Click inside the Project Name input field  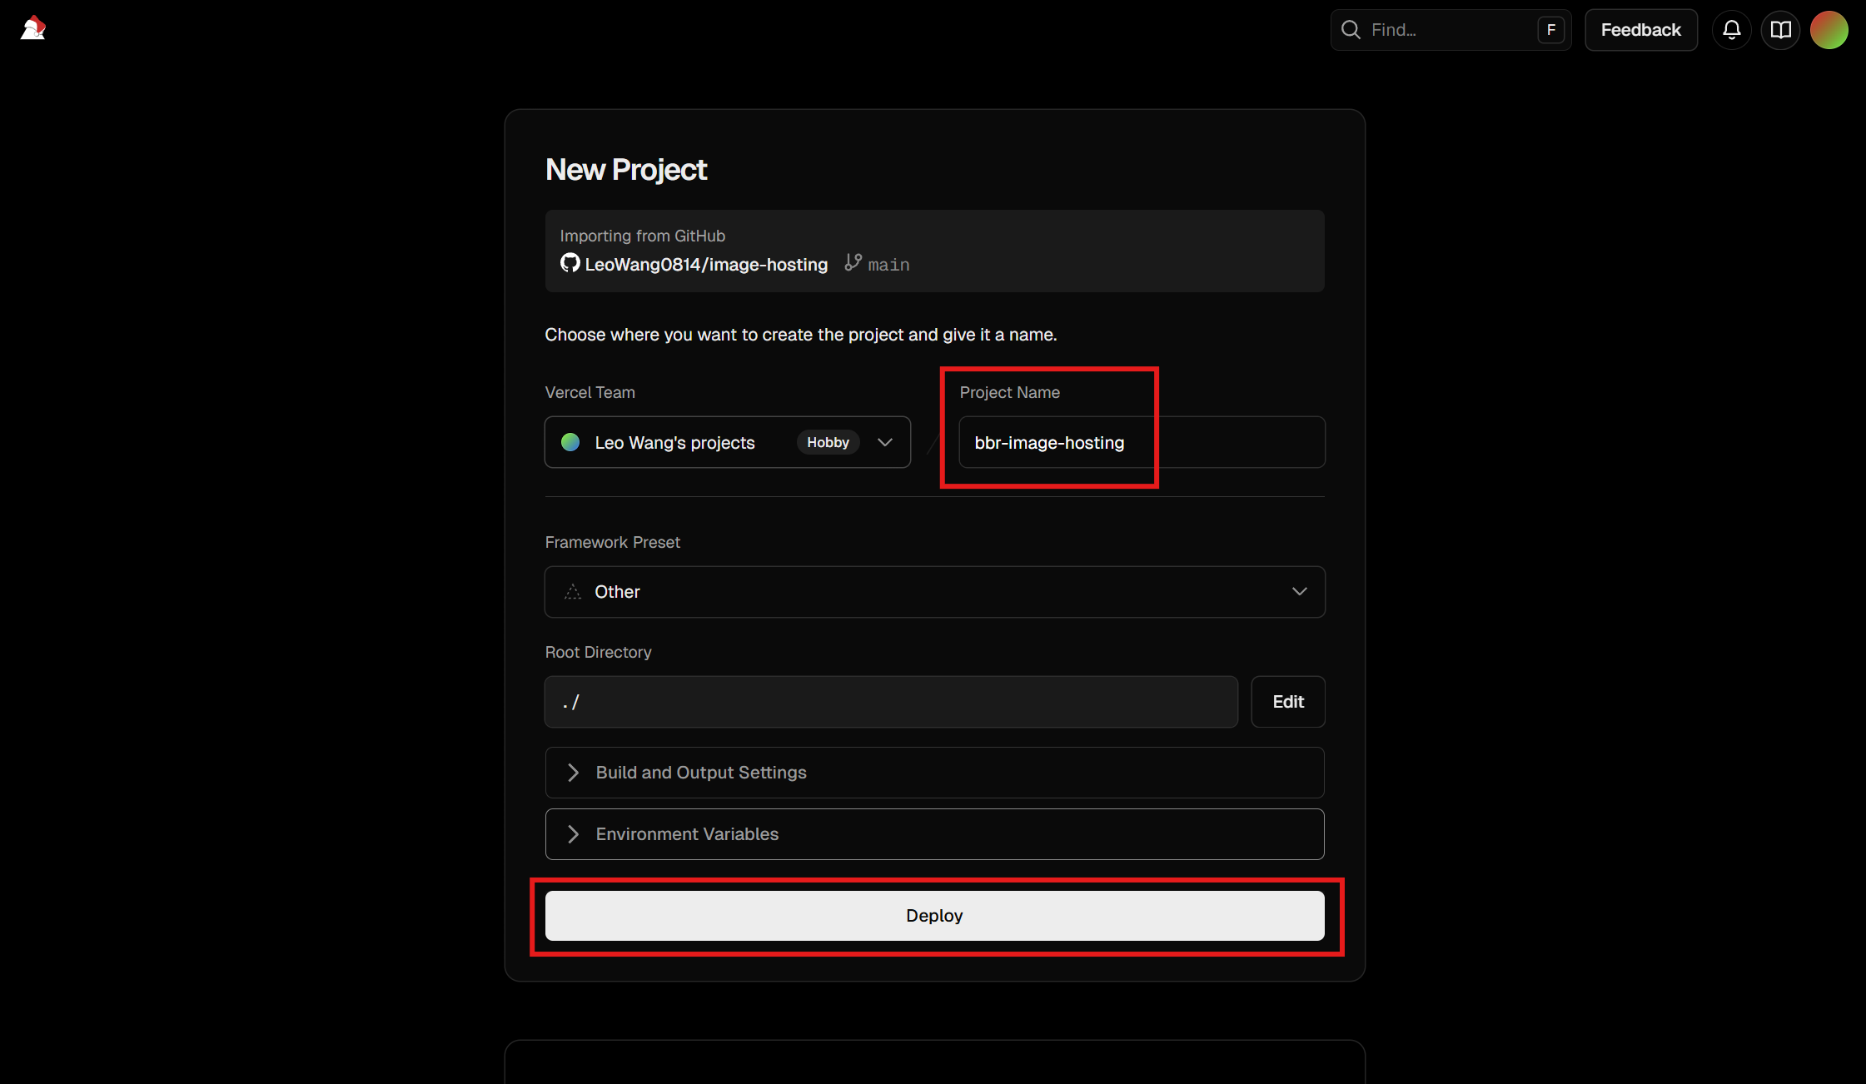tap(1141, 442)
